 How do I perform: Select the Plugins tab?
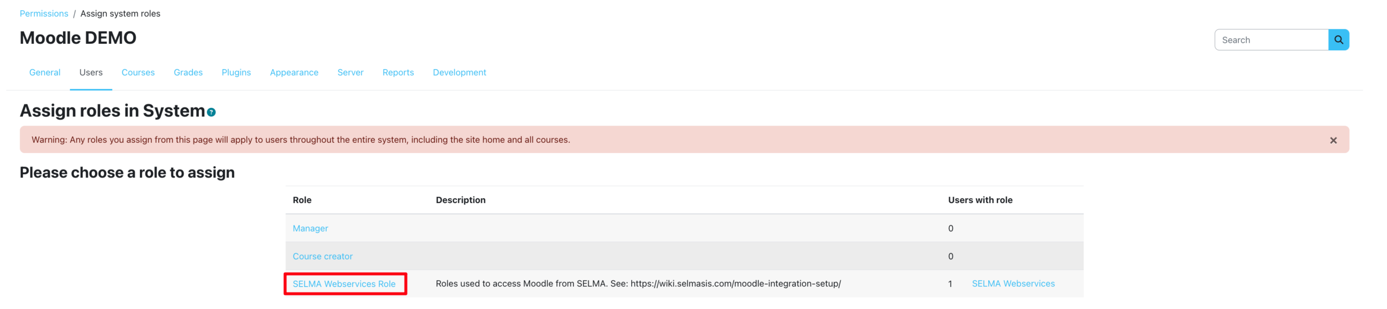pyautogui.click(x=236, y=73)
